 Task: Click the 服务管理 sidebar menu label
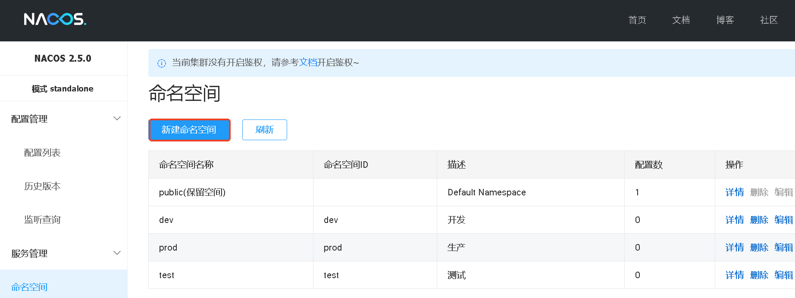point(29,254)
